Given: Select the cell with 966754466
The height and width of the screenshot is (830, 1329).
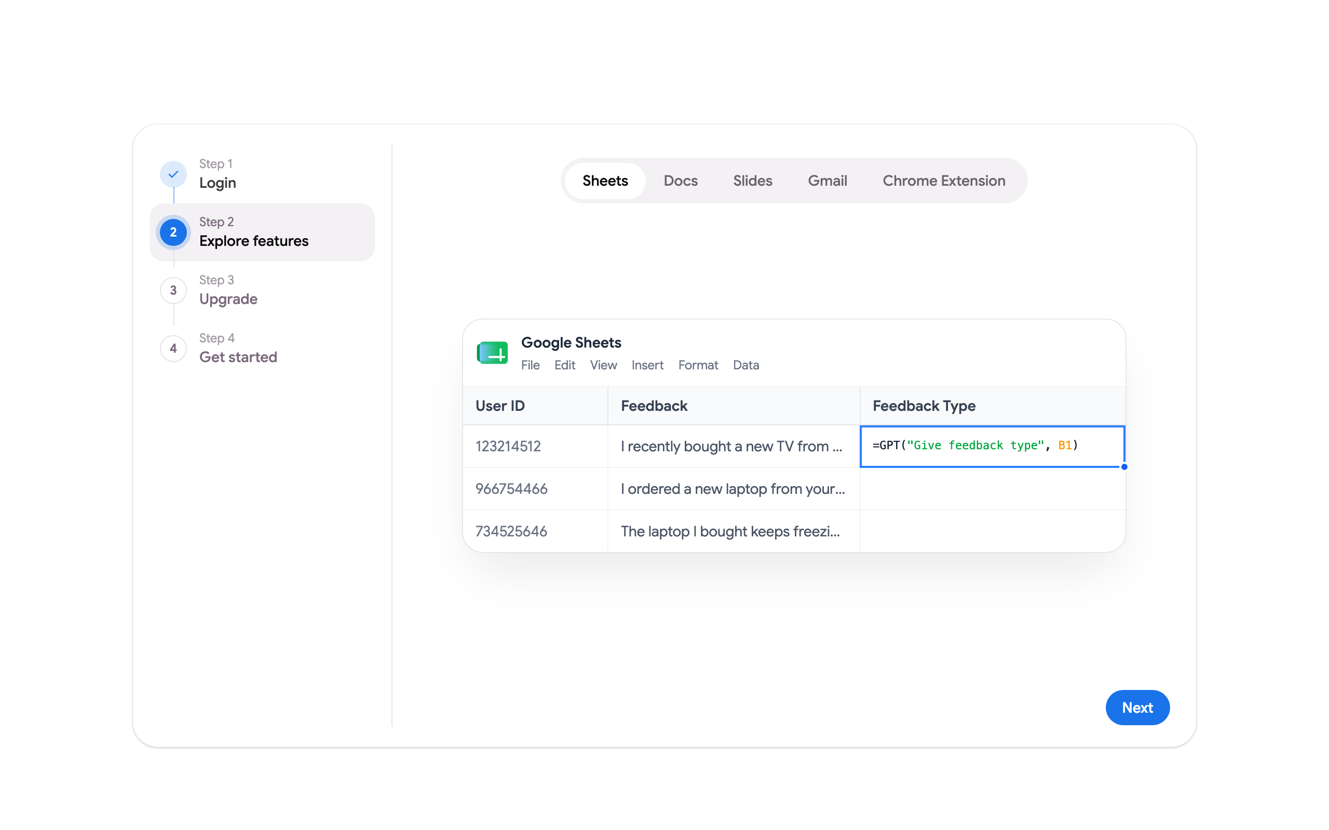Looking at the screenshot, I should click(x=535, y=489).
